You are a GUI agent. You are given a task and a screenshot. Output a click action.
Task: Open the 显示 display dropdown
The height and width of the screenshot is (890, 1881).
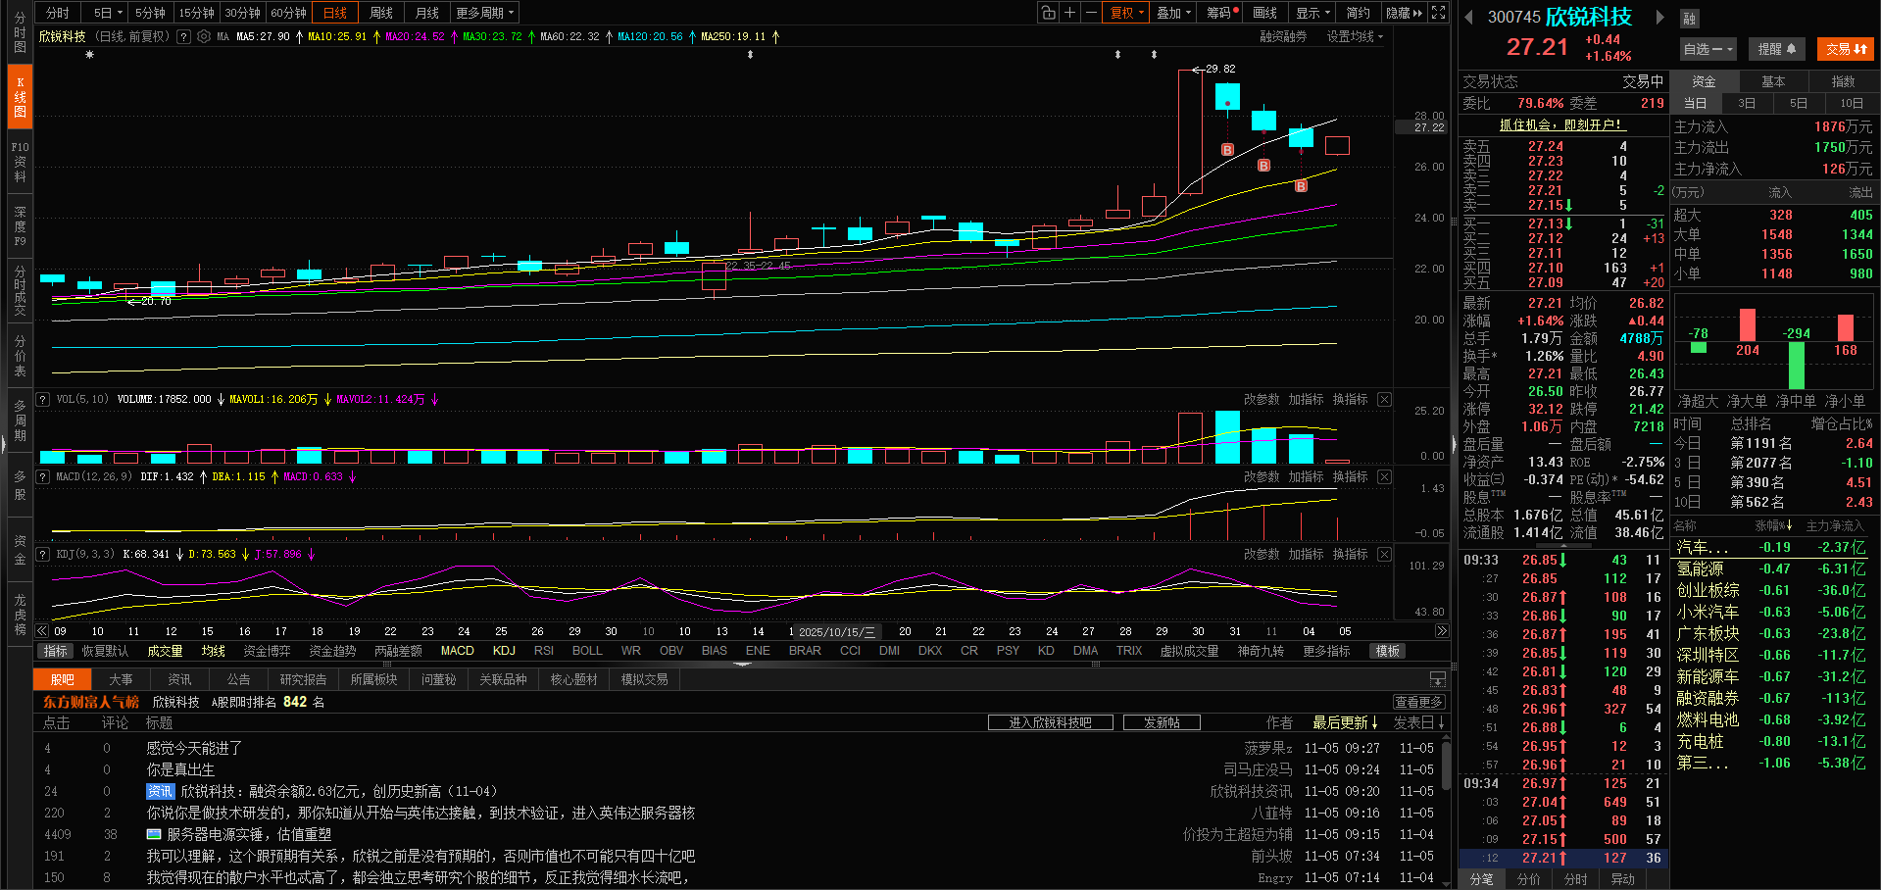point(1312,13)
